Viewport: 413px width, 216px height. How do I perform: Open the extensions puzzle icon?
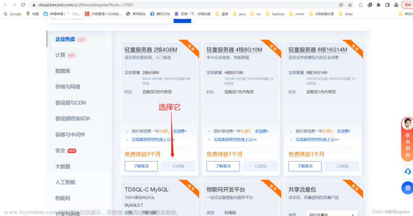pyautogui.click(x=378, y=5)
